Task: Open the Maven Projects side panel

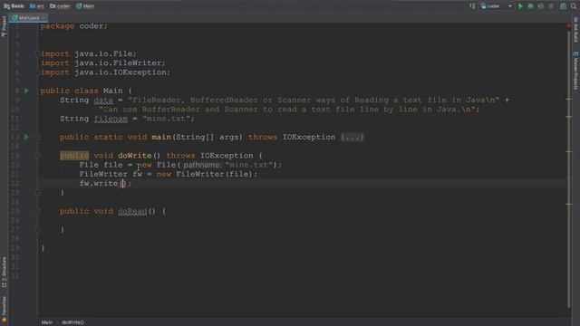Action: (576, 71)
